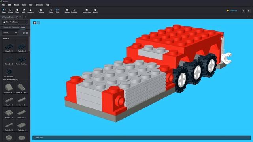Click the upload icon at top right

(x=249, y=11)
